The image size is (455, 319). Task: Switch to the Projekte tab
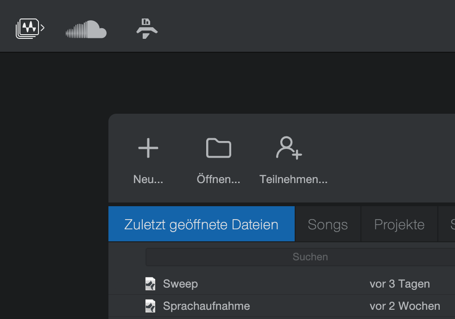pos(399,224)
